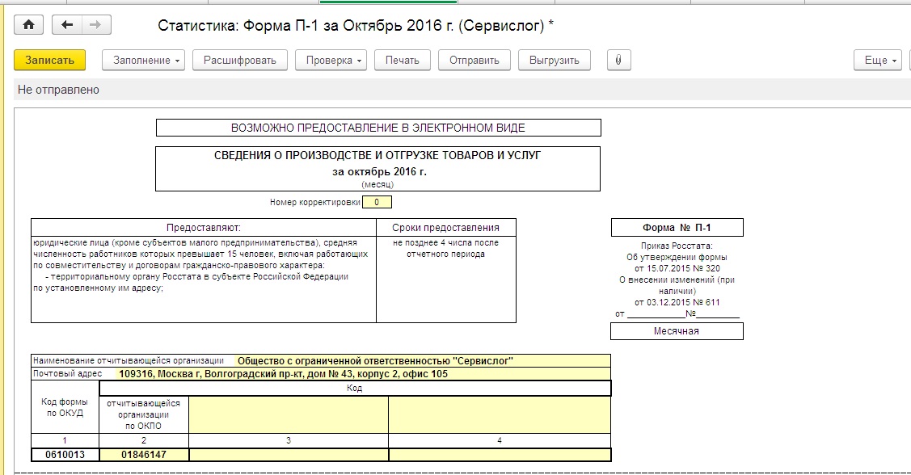Image resolution: width=911 pixels, height=475 pixels.
Task: Click the postal address field 109316, Москва
Action: 363,374
